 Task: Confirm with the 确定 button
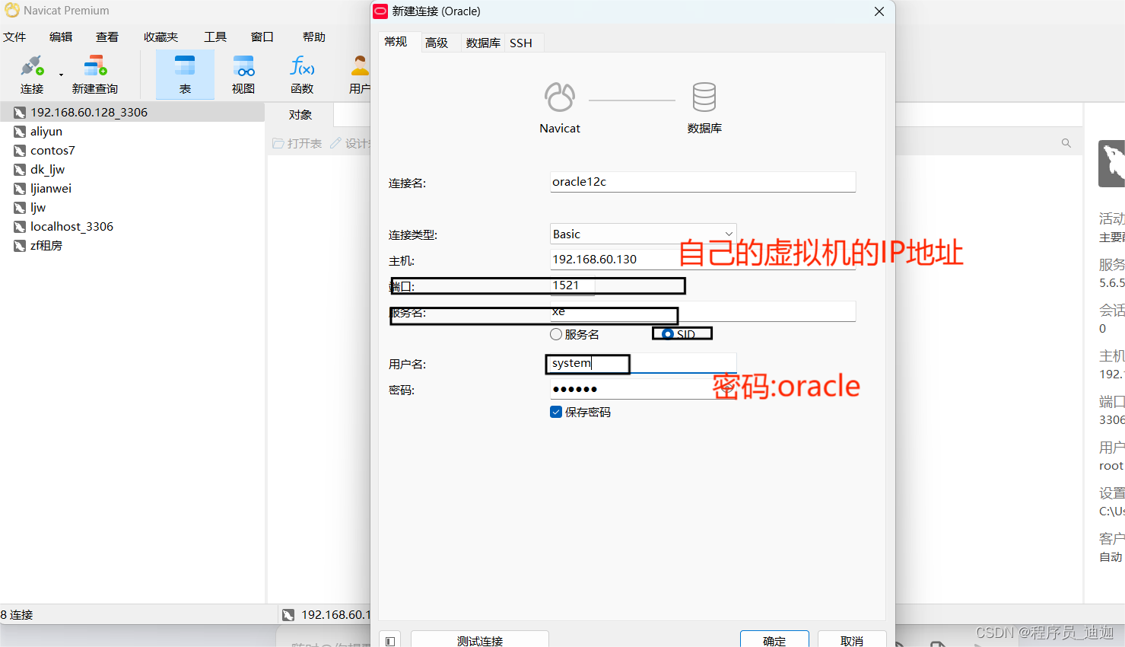(x=774, y=641)
